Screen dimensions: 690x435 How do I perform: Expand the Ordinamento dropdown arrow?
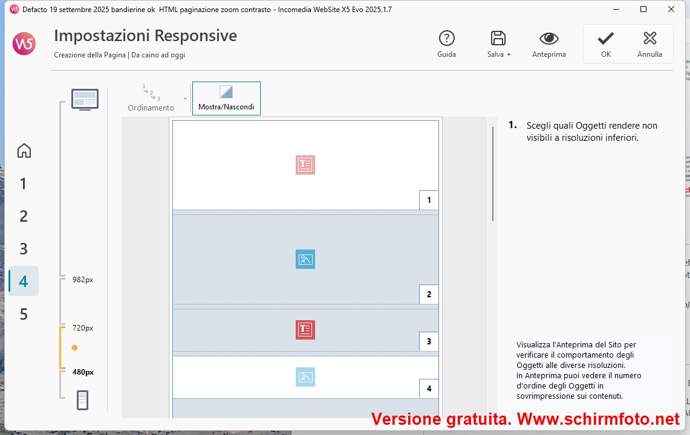click(x=185, y=98)
